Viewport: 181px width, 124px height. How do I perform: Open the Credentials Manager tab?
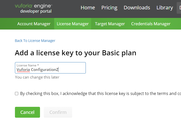(151, 24)
